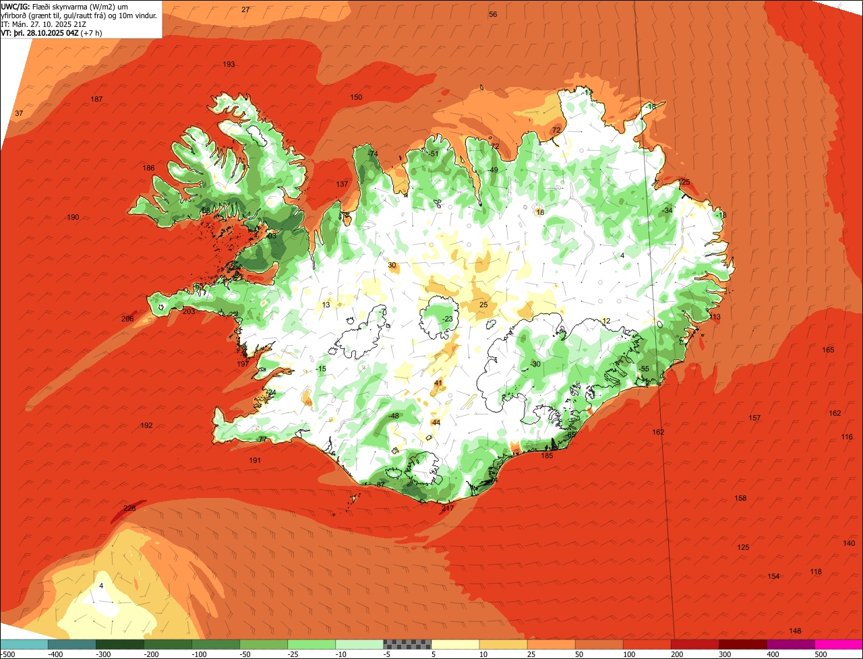This screenshot has width=863, height=659.
Task: Click the flux value 158 in the southeast ocean
Action: pos(740,498)
